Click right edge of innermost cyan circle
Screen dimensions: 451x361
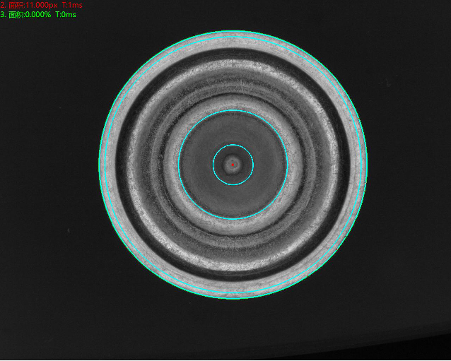pos(253,165)
